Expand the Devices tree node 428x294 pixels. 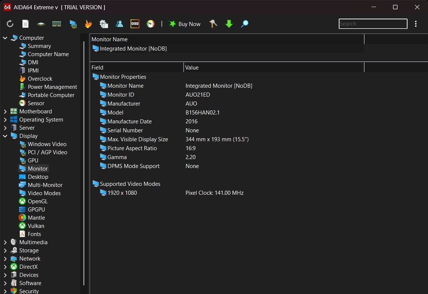point(5,275)
